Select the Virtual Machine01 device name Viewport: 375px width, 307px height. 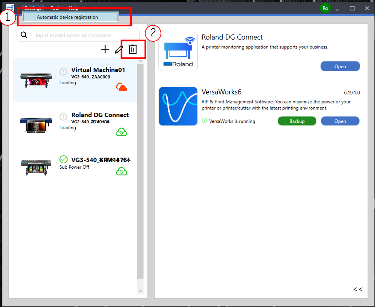tap(98, 70)
